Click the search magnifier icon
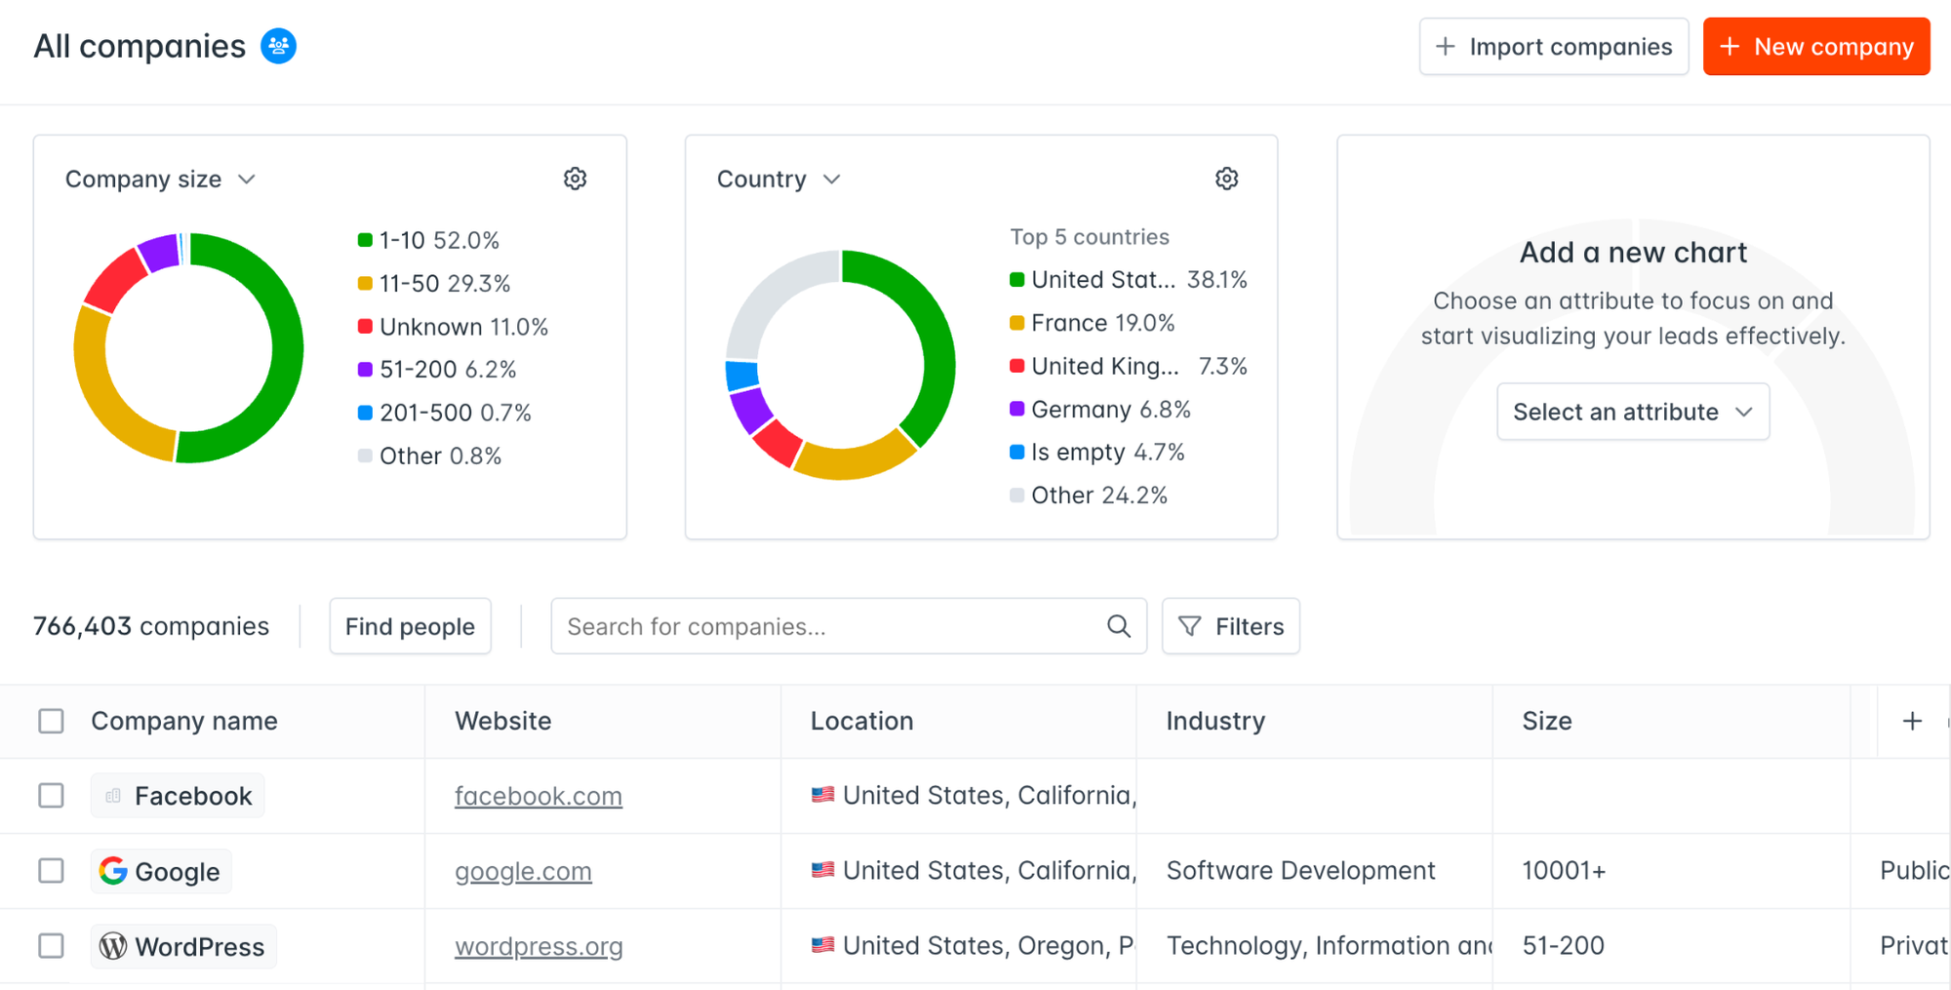 1118,626
